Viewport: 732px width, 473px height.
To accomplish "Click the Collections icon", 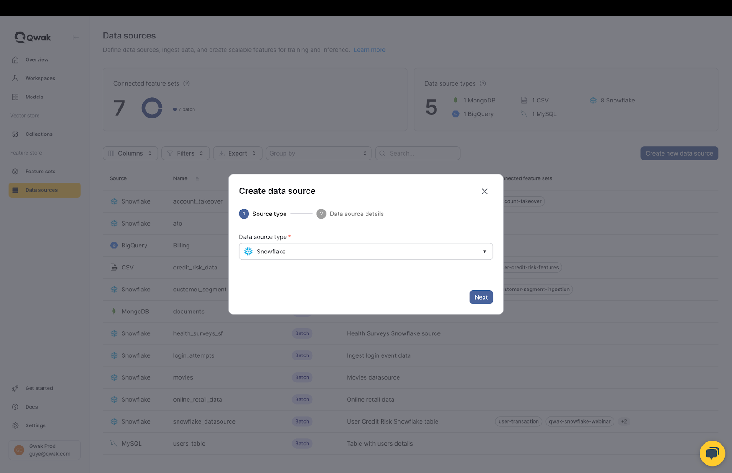I will [15, 134].
